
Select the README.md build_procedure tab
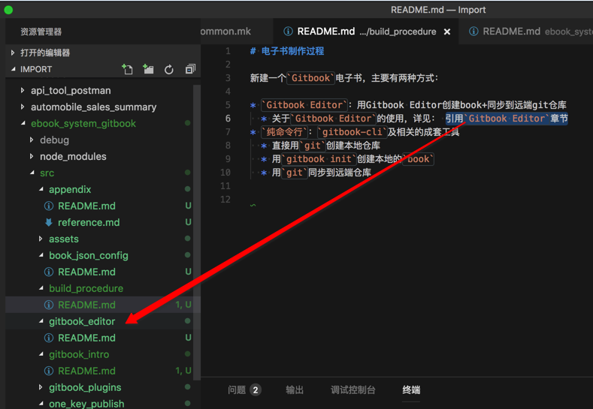point(366,32)
